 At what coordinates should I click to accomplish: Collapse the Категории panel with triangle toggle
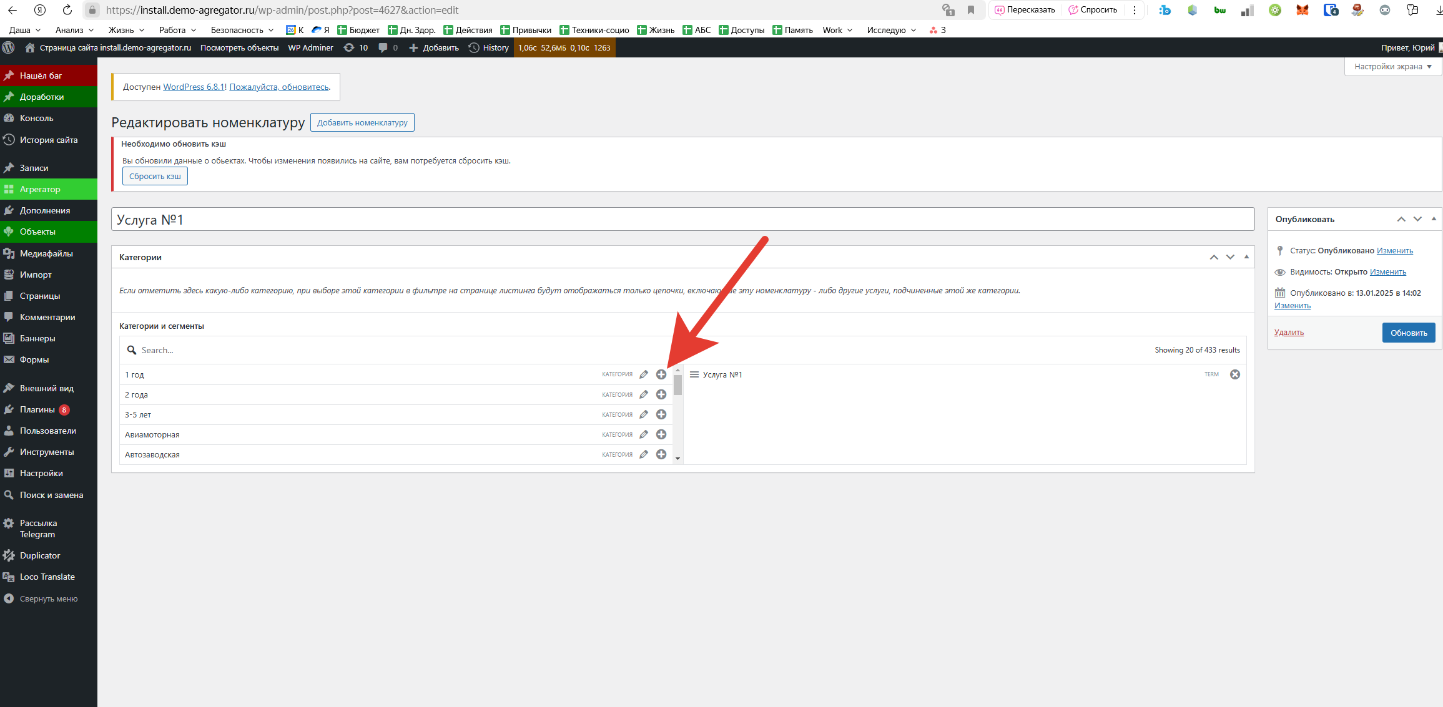[x=1246, y=256]
